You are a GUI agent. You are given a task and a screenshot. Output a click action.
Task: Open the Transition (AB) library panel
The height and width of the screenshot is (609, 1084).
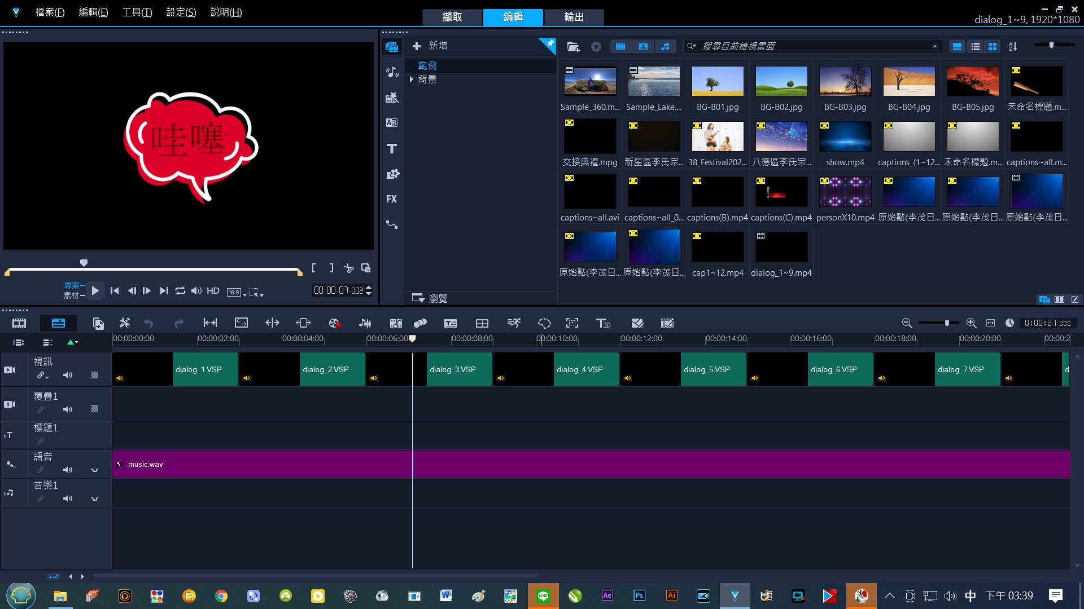392,122
